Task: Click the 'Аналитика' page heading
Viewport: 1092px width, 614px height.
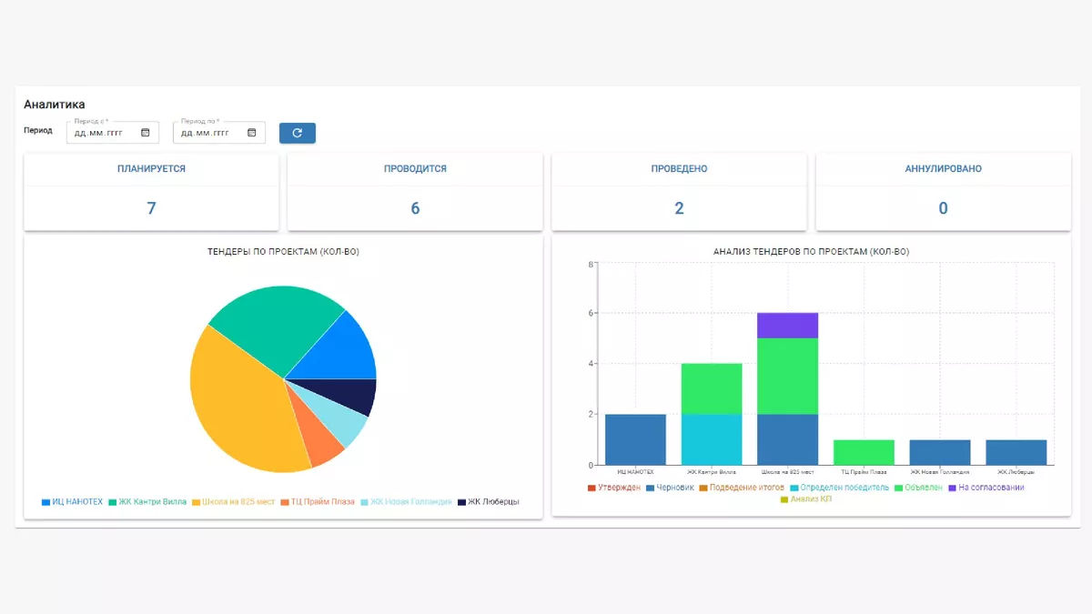Action: pos(55,105)
